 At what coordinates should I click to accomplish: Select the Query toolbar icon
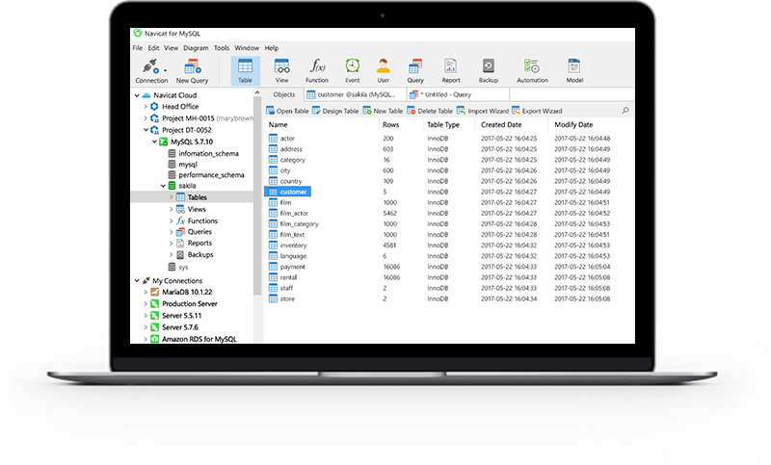pos(415,66)
